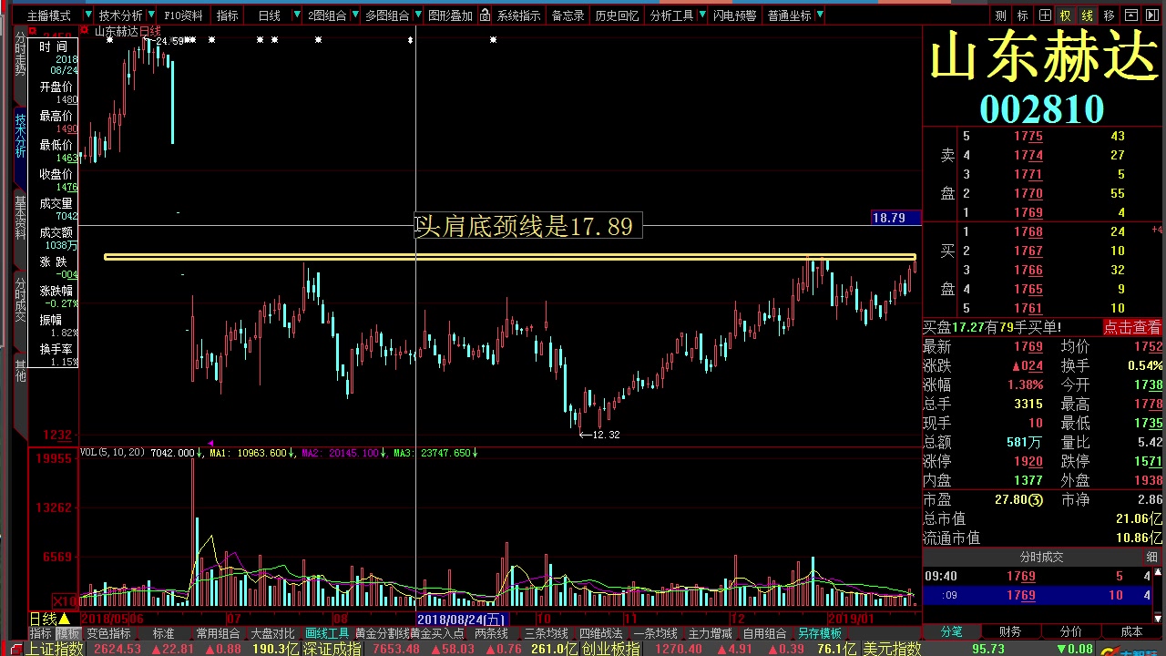Click the 指标 toolbar button
This screenshot has width=1166, height=656.
227,15
